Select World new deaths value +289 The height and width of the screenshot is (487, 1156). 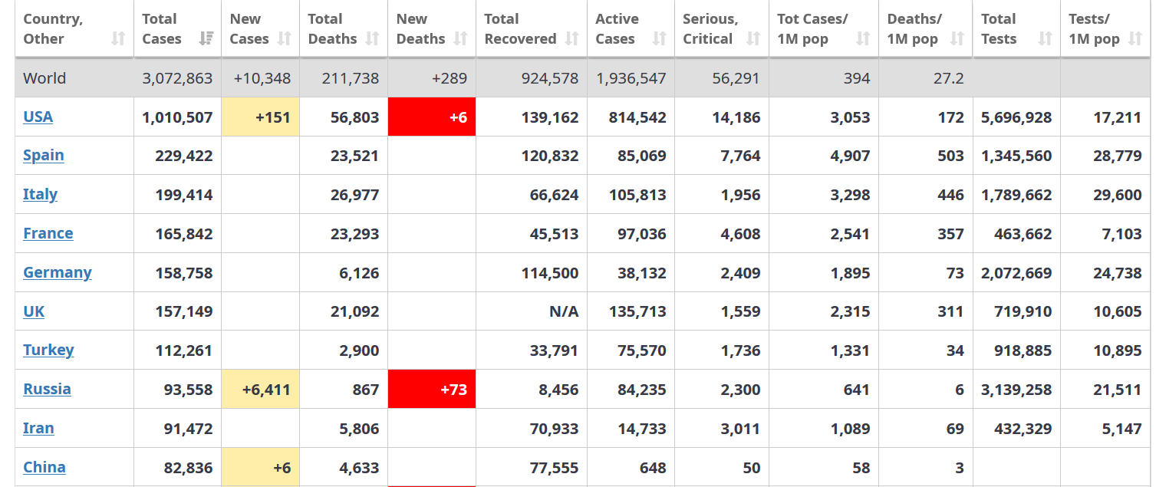(450, 78)
